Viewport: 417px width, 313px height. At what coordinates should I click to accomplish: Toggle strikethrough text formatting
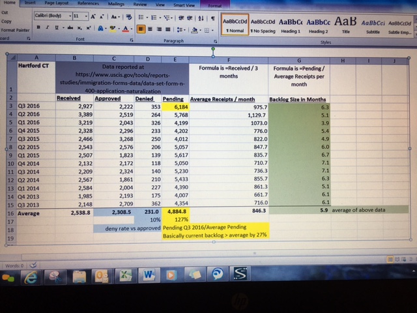coord(70,28)
